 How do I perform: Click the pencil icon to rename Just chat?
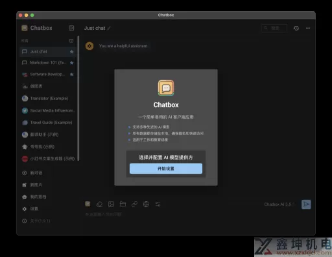coord(109,29)
